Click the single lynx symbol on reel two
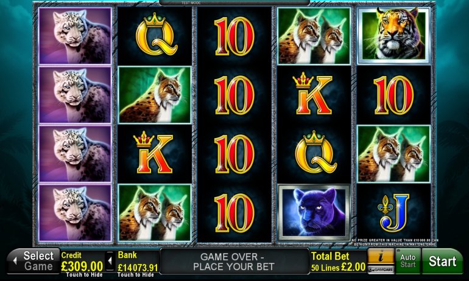The width and height of the screenshot is (469, 281). coord(155,95)
